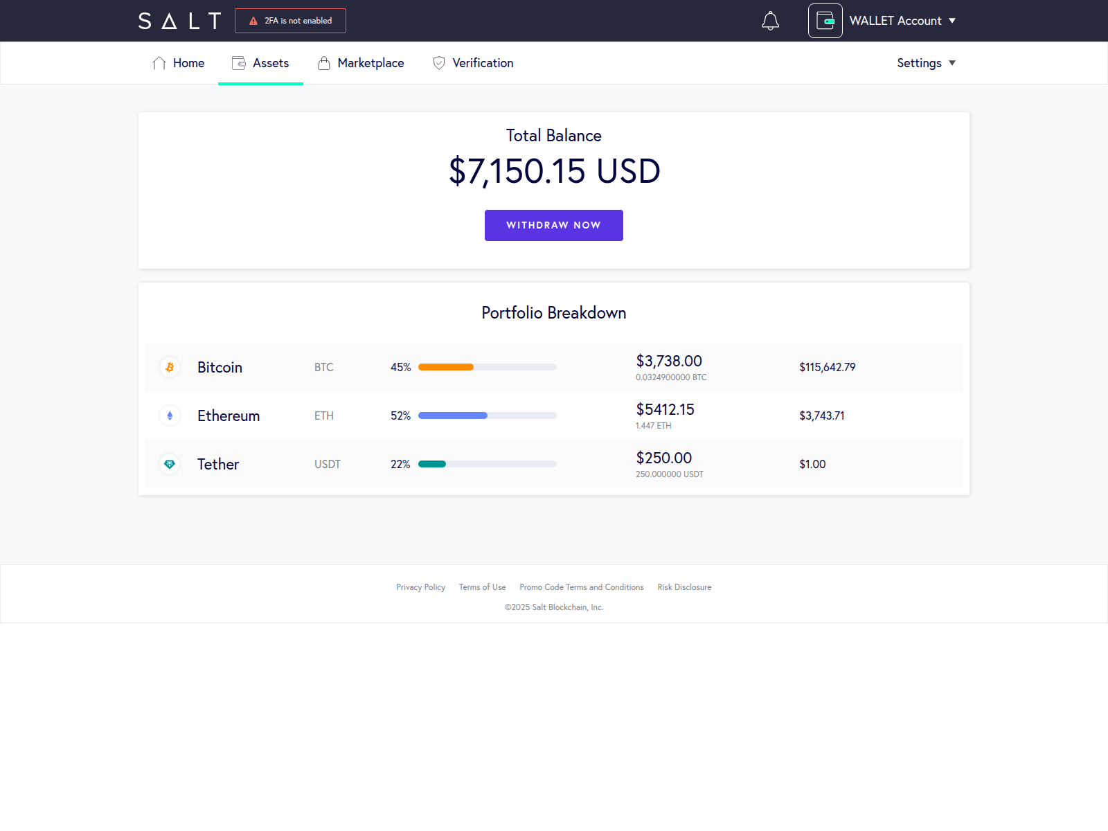Click the SALT logo

[180, 21]
